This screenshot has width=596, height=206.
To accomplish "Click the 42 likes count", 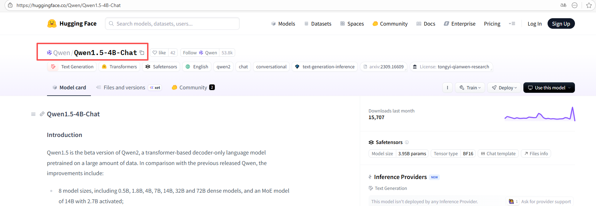I will point(173,53).
